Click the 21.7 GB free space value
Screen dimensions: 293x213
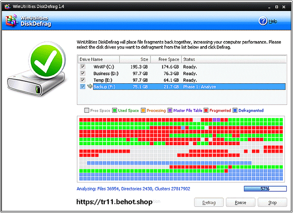(171, 87)
